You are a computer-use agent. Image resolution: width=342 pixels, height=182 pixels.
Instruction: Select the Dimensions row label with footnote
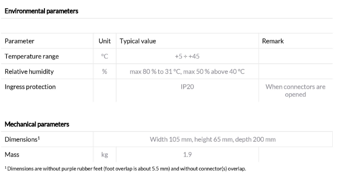(x=22, y=140)
